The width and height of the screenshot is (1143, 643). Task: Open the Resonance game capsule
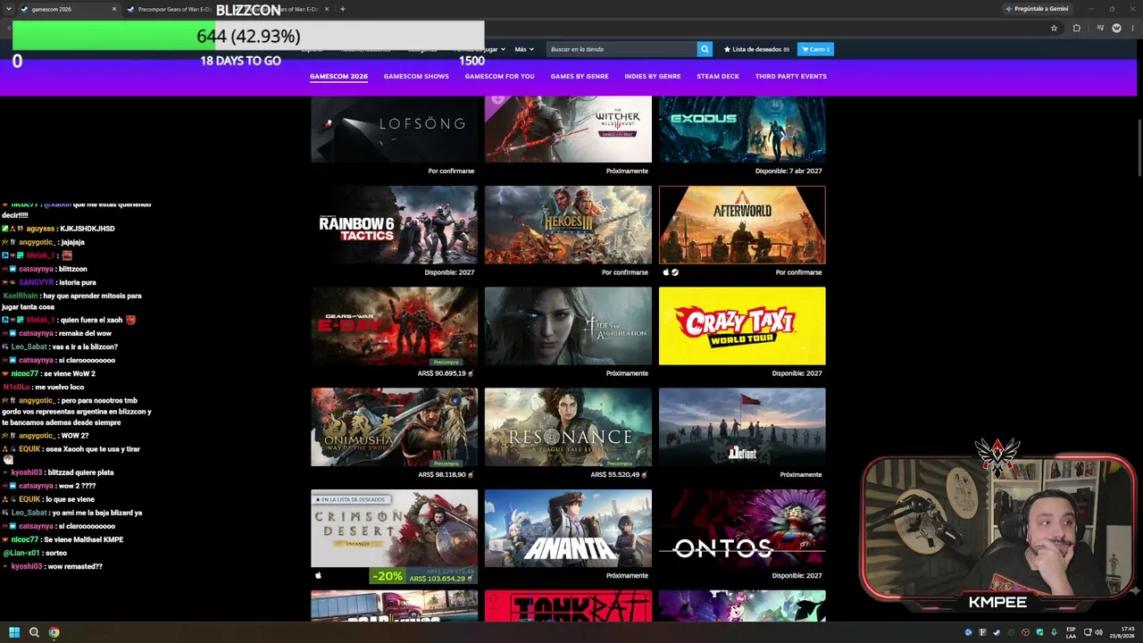(568, 427)
